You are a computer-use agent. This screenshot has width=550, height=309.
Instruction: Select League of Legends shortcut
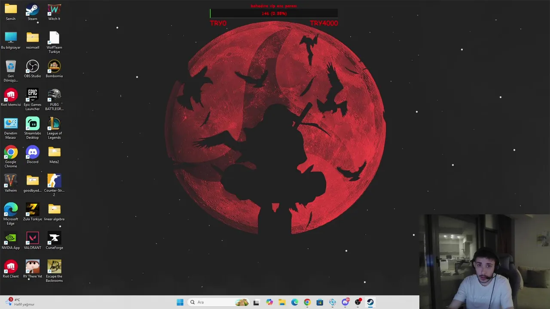54,128
